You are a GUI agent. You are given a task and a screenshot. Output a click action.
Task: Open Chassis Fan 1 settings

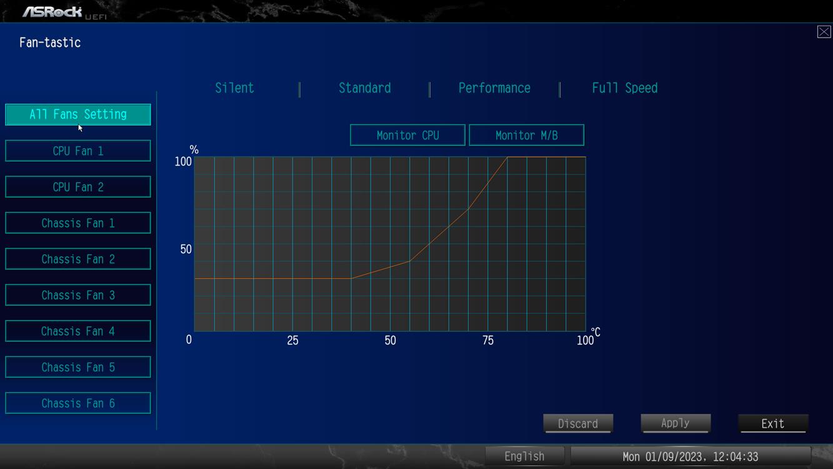pyautogui.click(x=78, y=223)
